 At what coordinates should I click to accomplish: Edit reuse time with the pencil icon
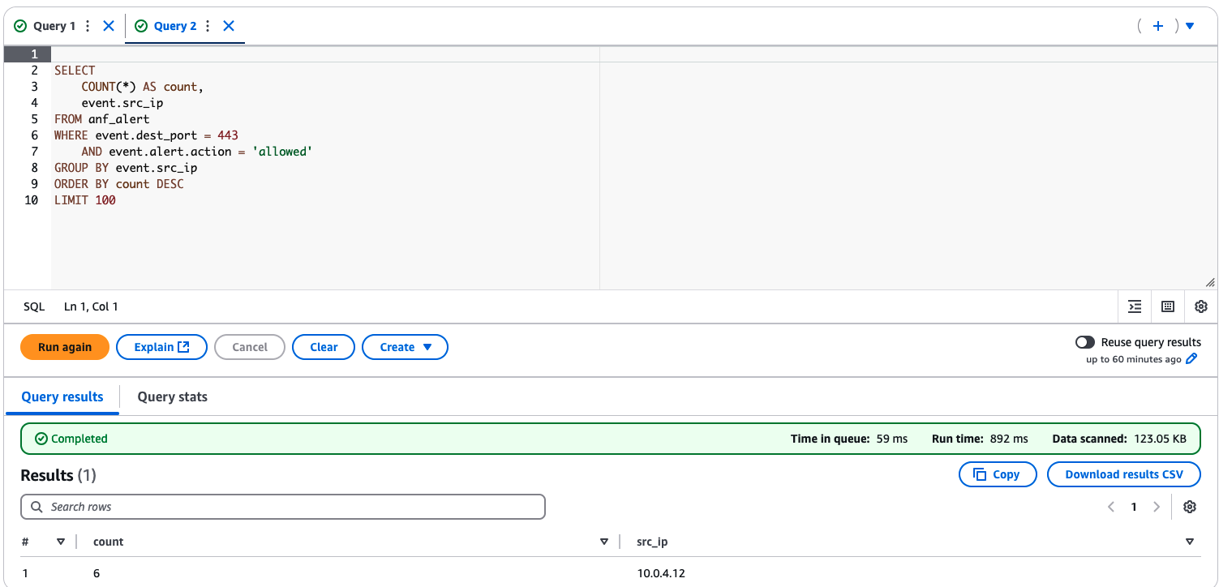click(1191, 359)
